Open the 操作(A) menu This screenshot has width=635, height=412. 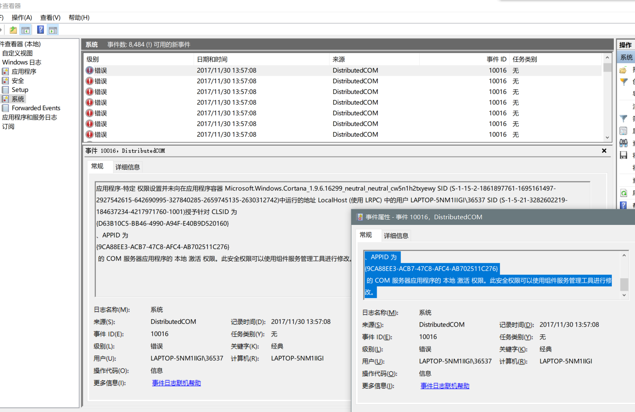tap(22, 17)
